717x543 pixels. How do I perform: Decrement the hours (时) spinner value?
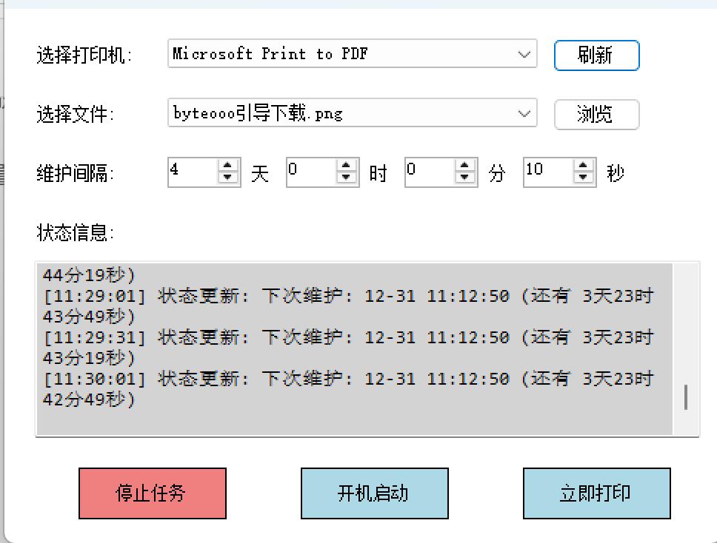pos(347,178)
